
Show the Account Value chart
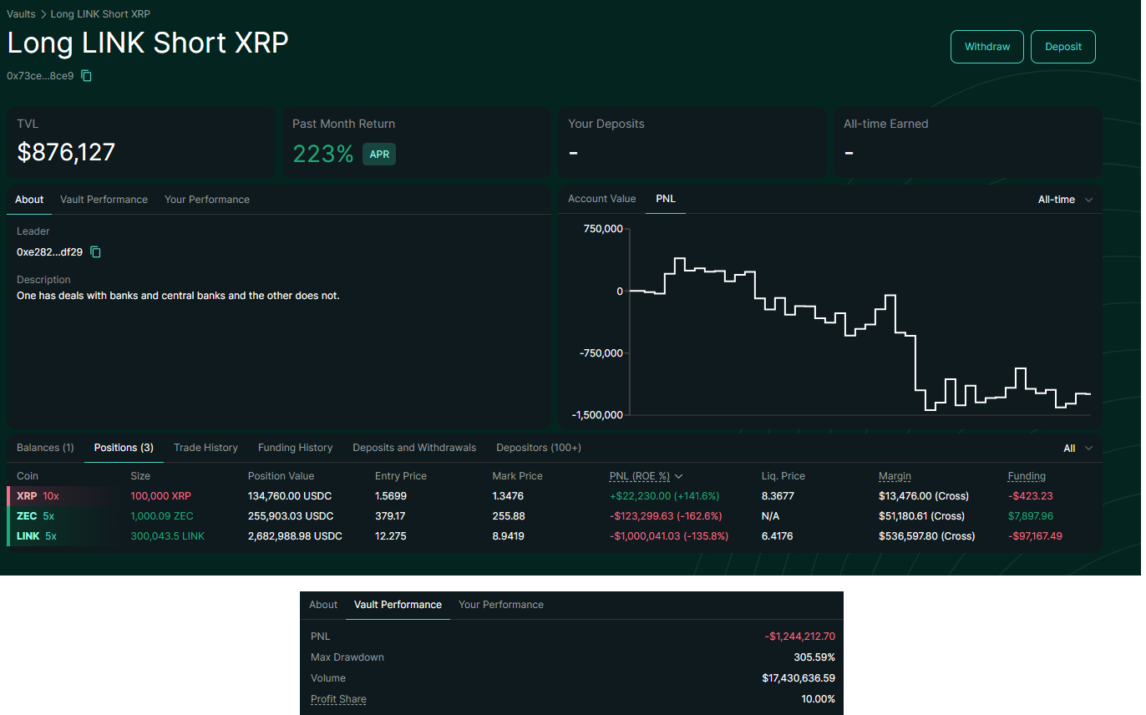point(602,199)
